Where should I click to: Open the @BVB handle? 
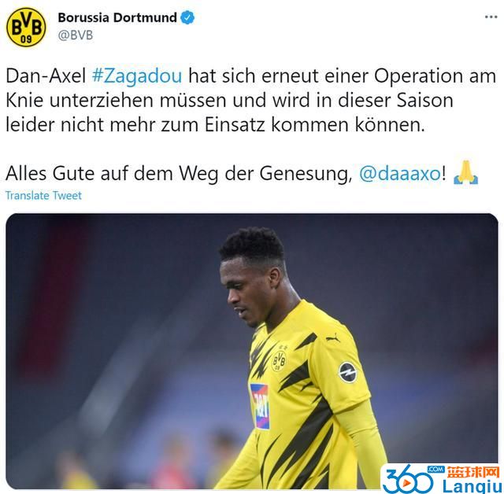click(x=76, y=35)
